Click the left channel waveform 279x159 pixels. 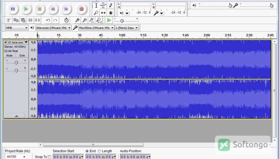(154, 59)
